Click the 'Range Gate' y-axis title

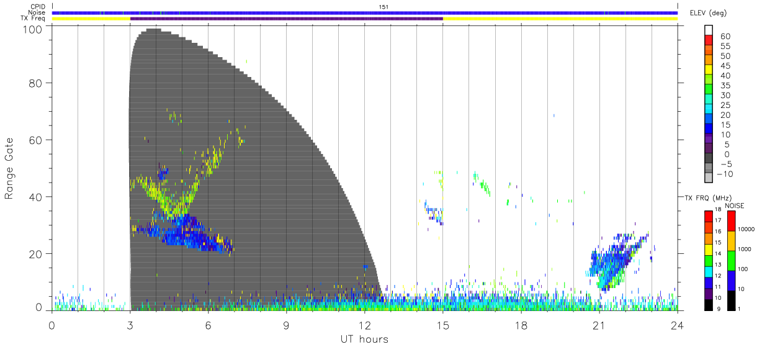point(9,168)
